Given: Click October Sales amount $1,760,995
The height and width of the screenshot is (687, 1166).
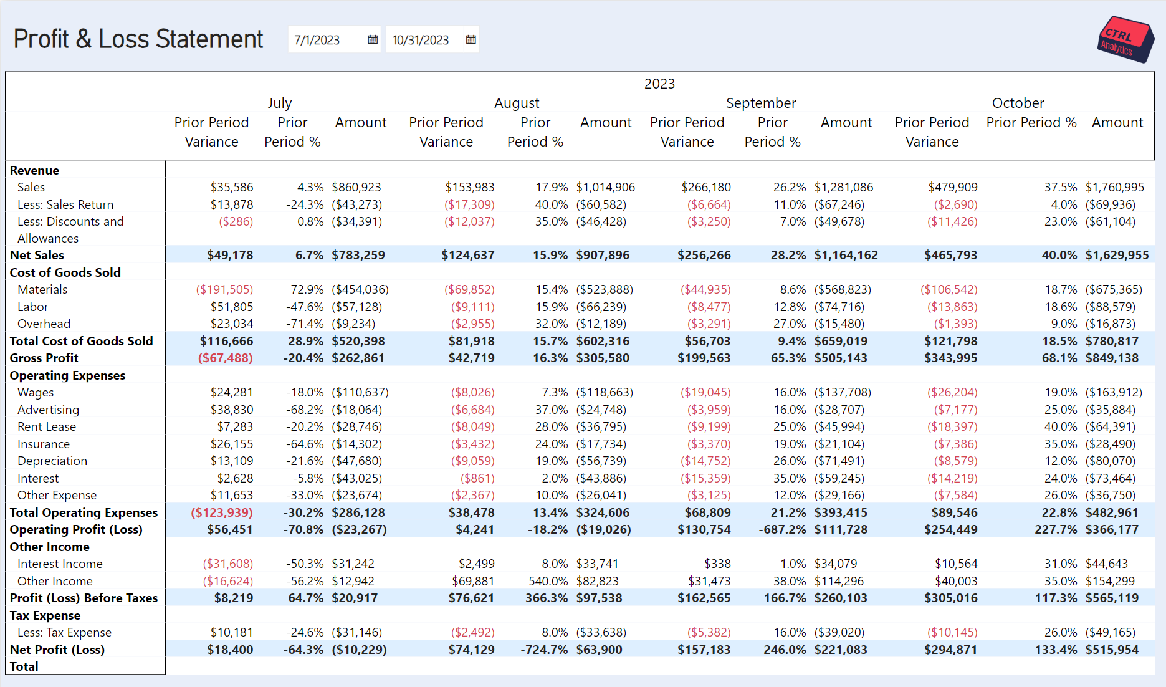Looking at the screenshot, I should click(1114, 187).
